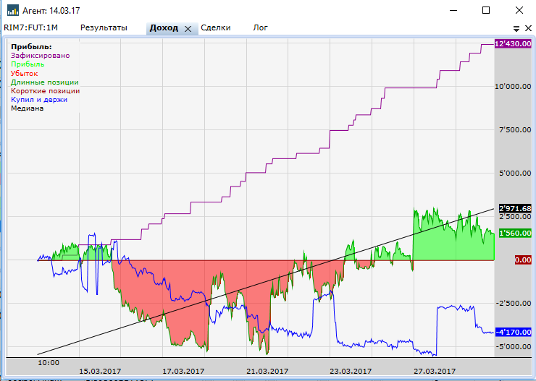
Task: Click the purple 12'430.00 value label
Action: (x=513, y=43)
